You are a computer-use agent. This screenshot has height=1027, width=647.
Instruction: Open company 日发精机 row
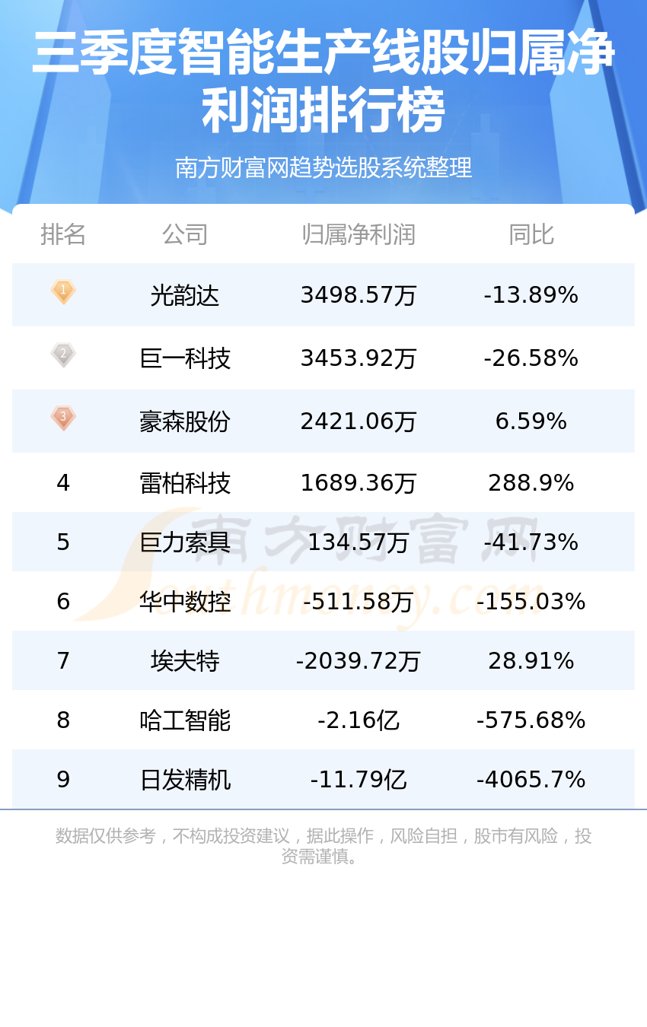(323, 780)
